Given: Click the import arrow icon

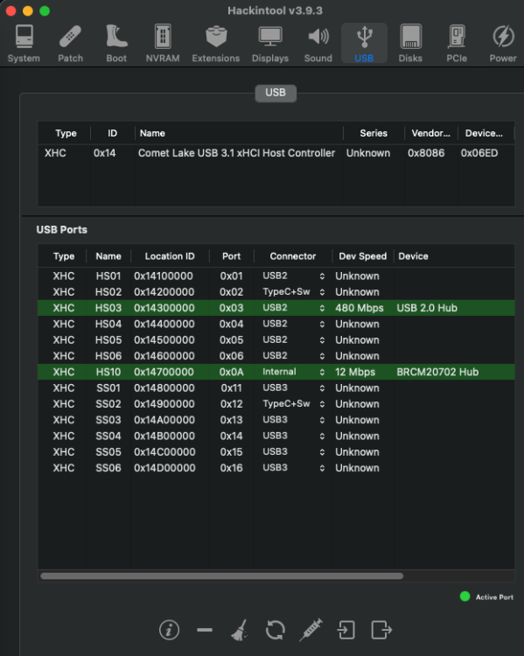Looking at the screenshot, I should (346, 630).
